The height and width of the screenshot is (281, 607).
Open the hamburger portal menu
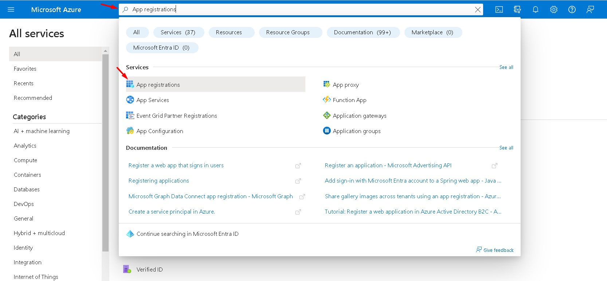coord(11,9)
